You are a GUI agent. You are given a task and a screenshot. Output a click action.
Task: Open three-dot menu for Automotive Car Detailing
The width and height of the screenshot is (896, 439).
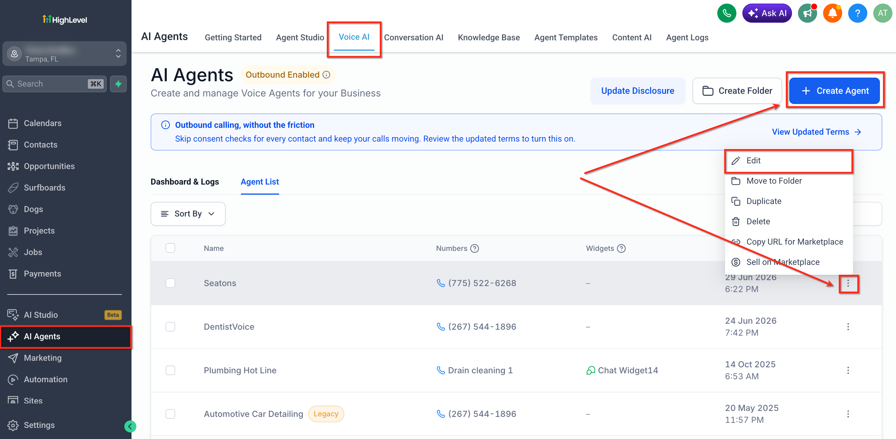[848, 414]
